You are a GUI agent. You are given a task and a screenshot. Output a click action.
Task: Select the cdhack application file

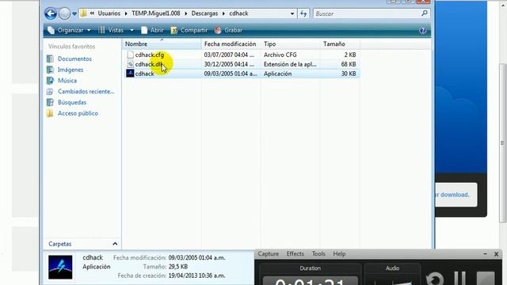click(144, 74)
